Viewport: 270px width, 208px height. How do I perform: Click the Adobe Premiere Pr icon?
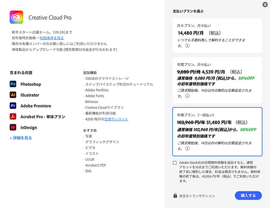(x=13, y=106)
